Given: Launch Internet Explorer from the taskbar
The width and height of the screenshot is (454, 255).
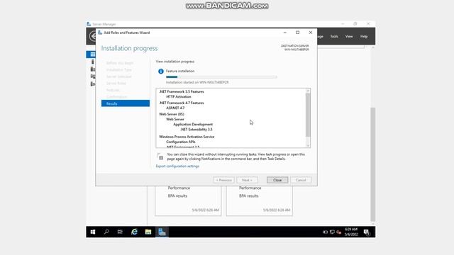Looking at the screenshot, I should (134, 232).
